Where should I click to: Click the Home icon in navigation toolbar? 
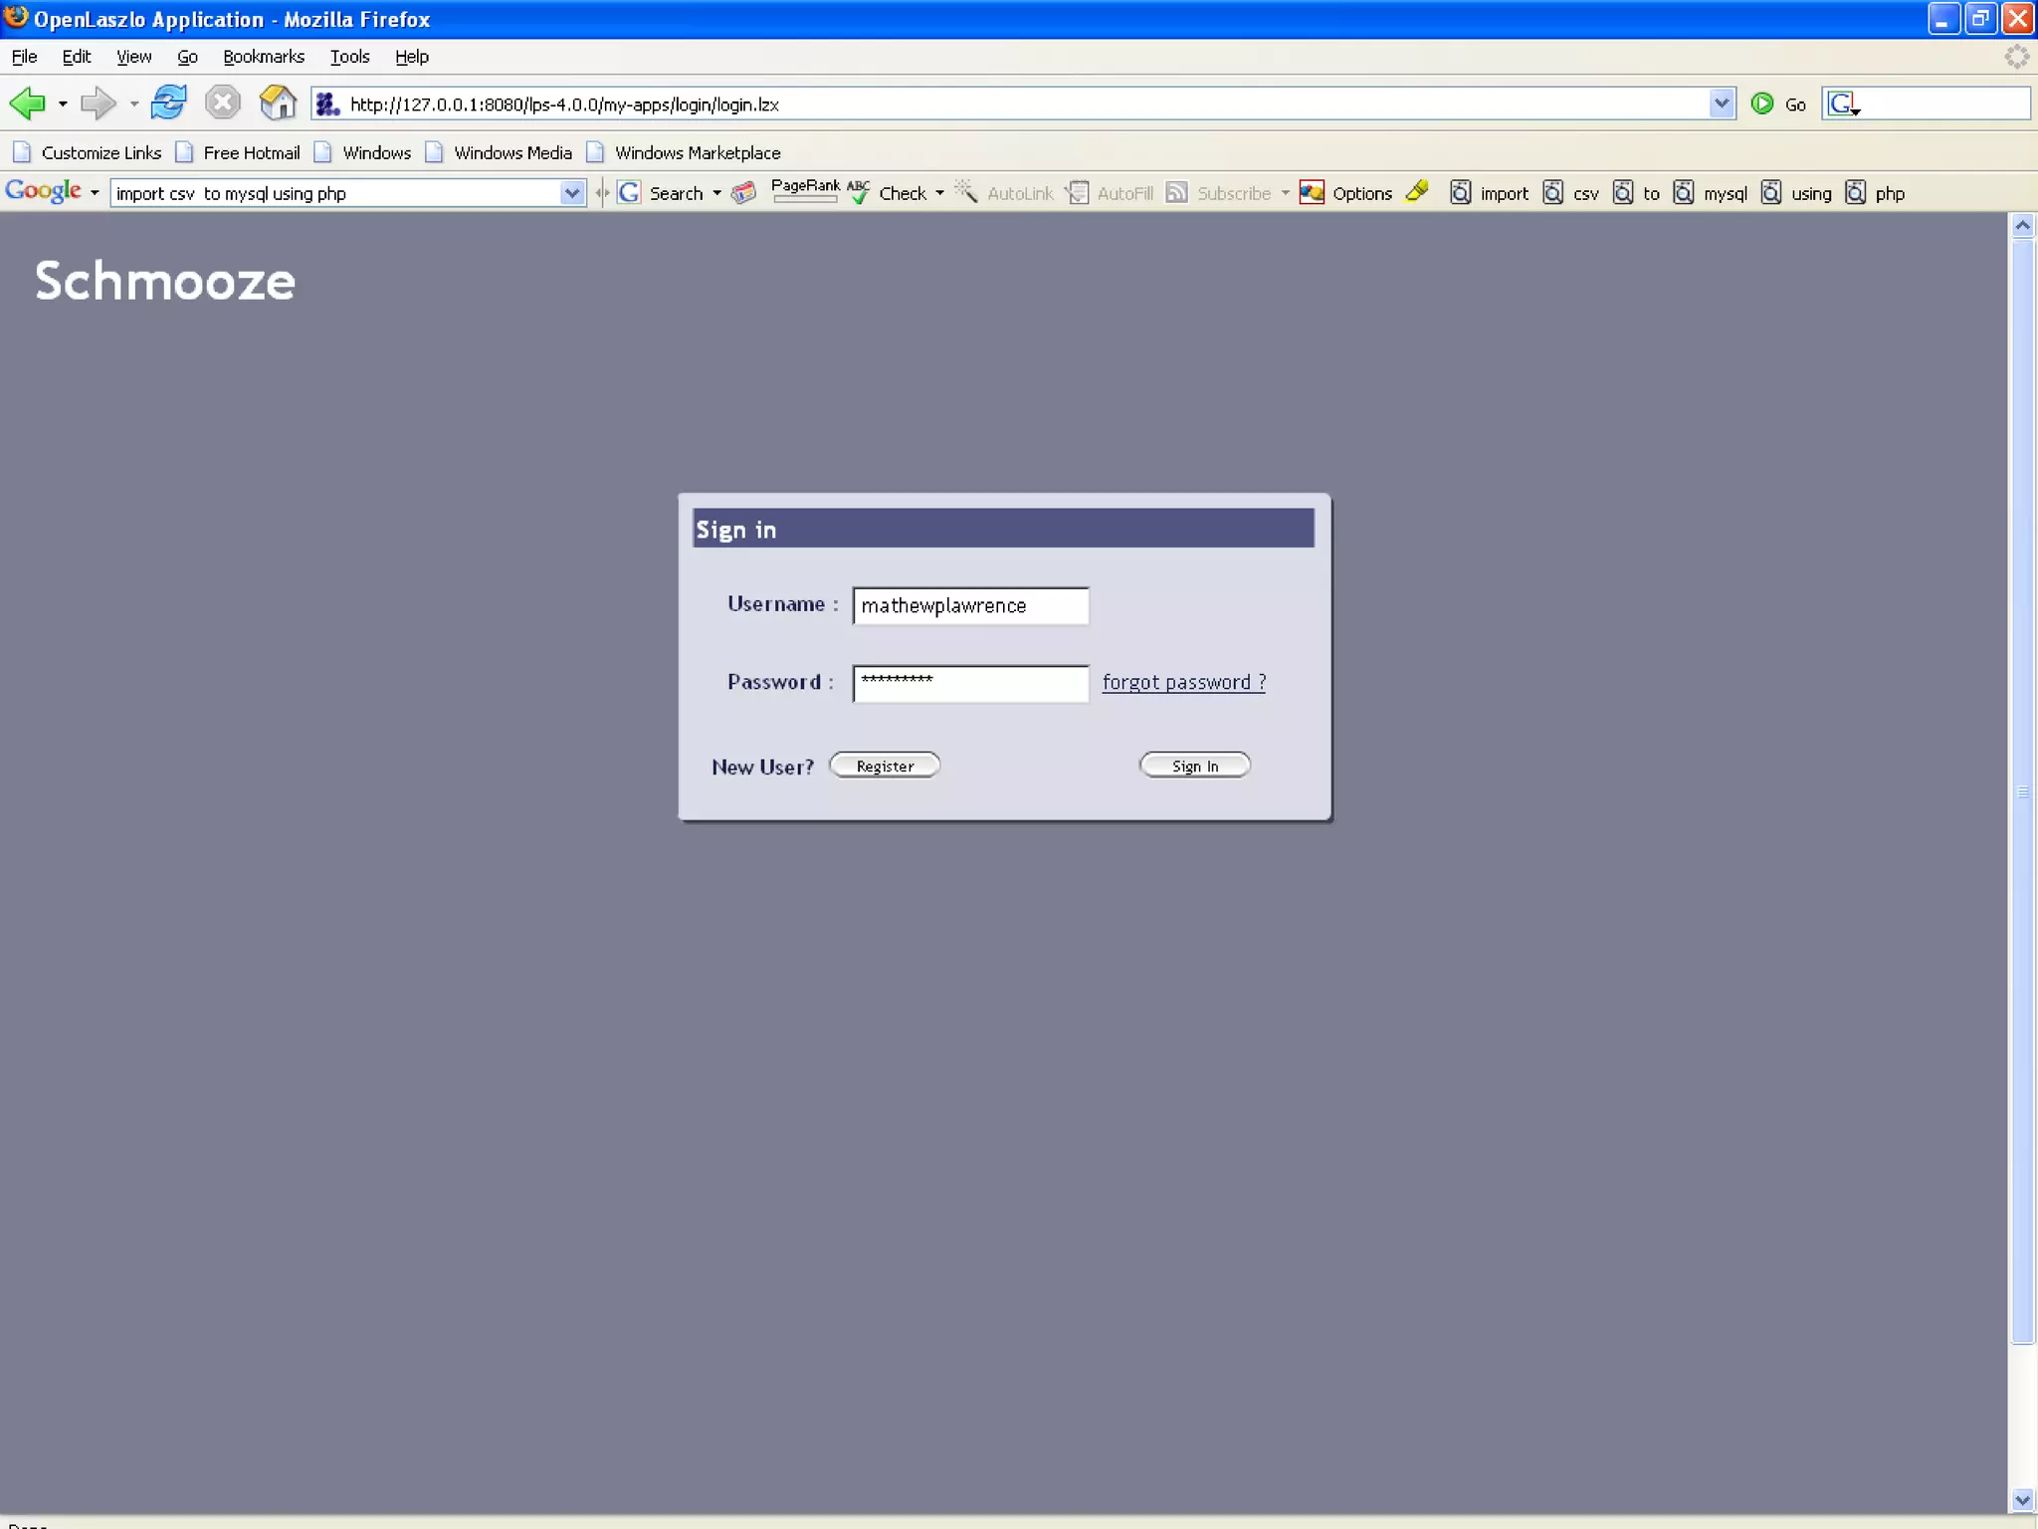278,104
